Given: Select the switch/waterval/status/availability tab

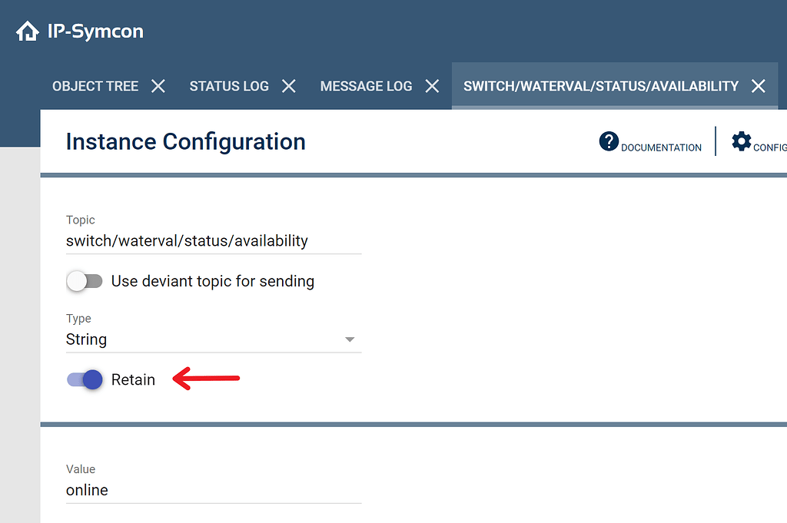Looking at the screenshot, I should pyautogui.click(x=600, y=86).
